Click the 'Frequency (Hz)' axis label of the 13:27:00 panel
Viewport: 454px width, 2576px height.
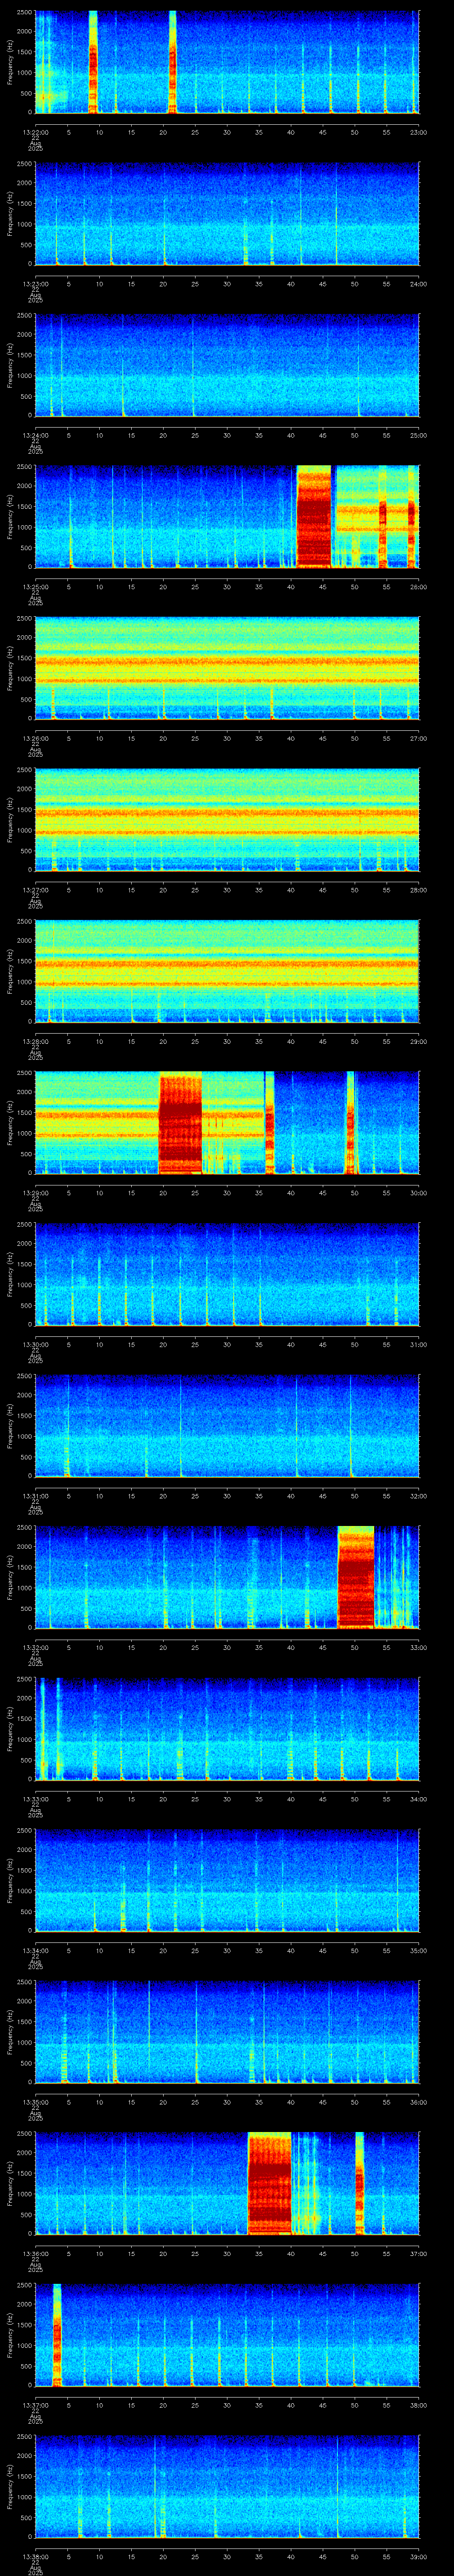point(10,819)
